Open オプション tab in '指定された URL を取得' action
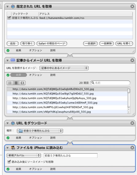Viewport: 137px width, 175px height. [x=36, y=51]
